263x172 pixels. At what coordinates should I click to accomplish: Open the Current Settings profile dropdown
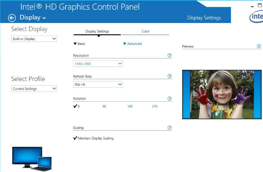(x=34, y=89)
